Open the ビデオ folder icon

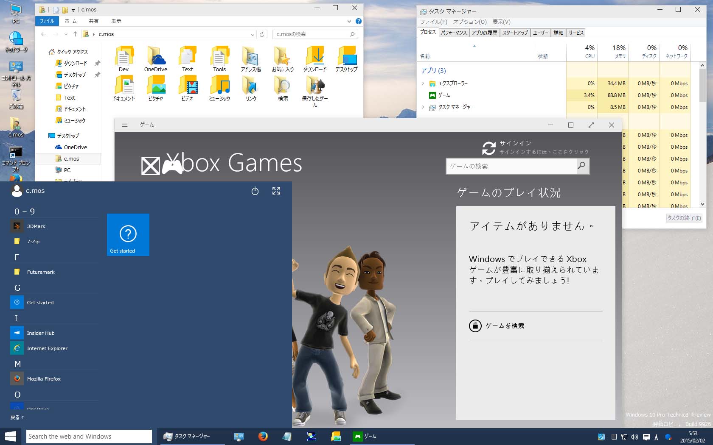pyautogui.click(x=187, y=88)
